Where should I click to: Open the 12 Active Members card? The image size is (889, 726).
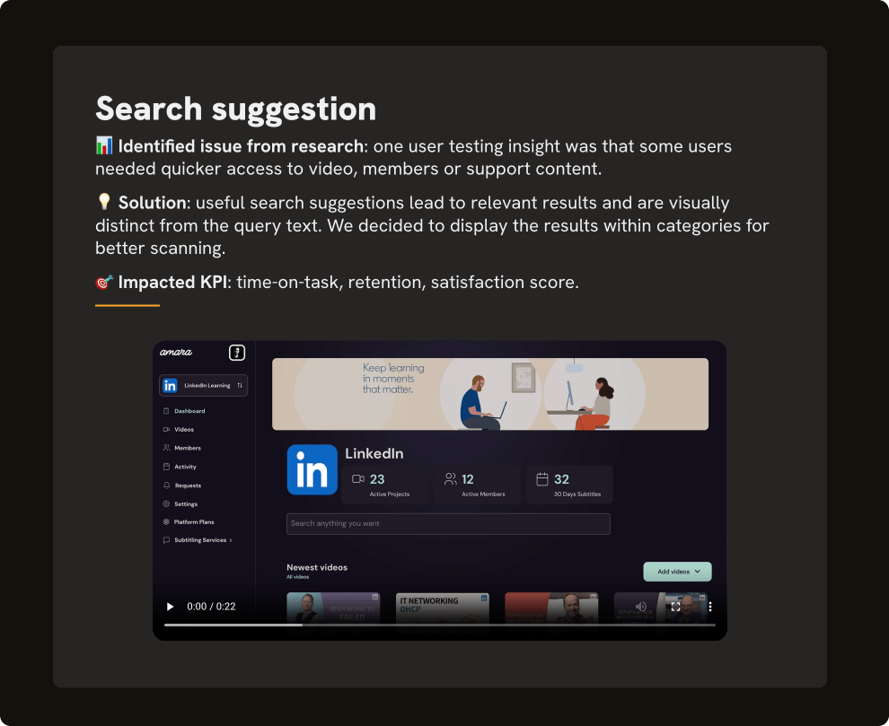pyautogui.click(x=477, y=485)
